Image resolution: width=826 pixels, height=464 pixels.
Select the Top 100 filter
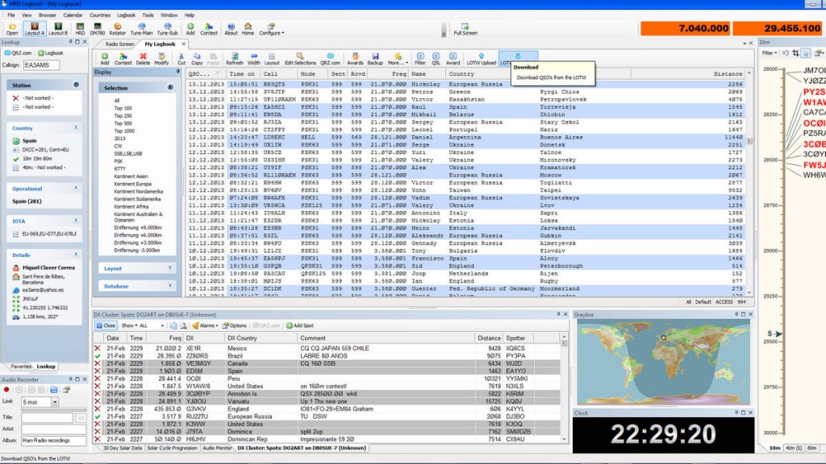tap(123, 108)
